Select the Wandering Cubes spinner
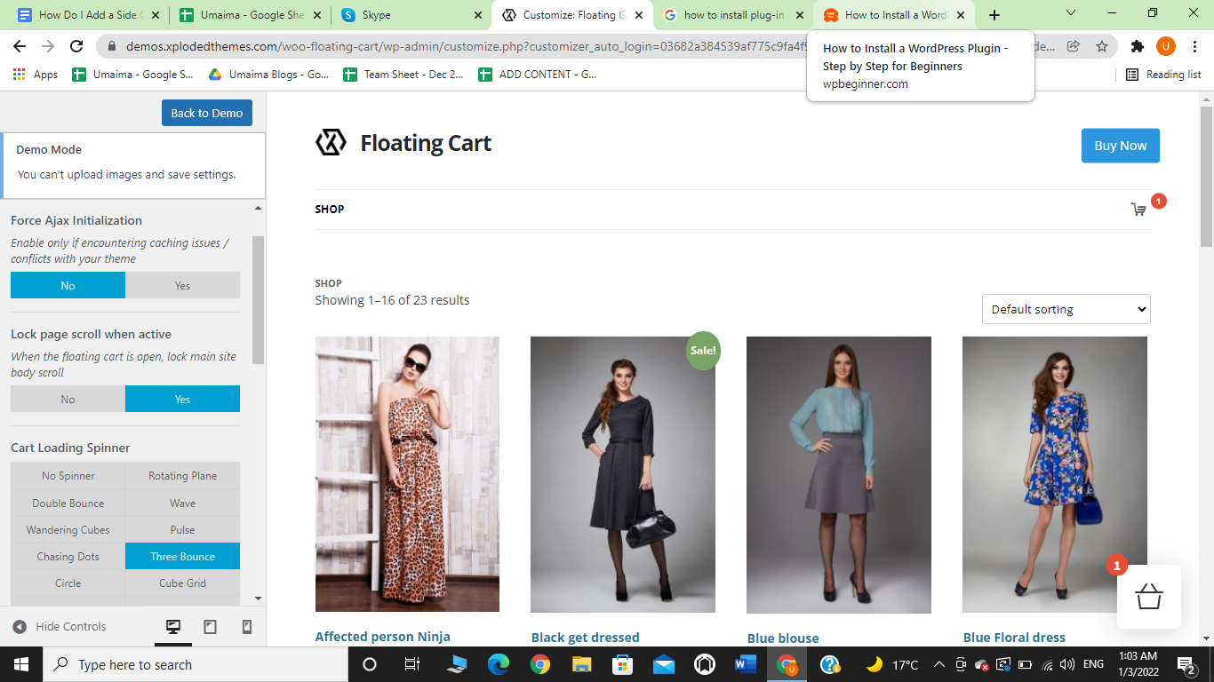The width and height of the screenshot is (1214, 682). pyautogui.click(x=68, y=529)
